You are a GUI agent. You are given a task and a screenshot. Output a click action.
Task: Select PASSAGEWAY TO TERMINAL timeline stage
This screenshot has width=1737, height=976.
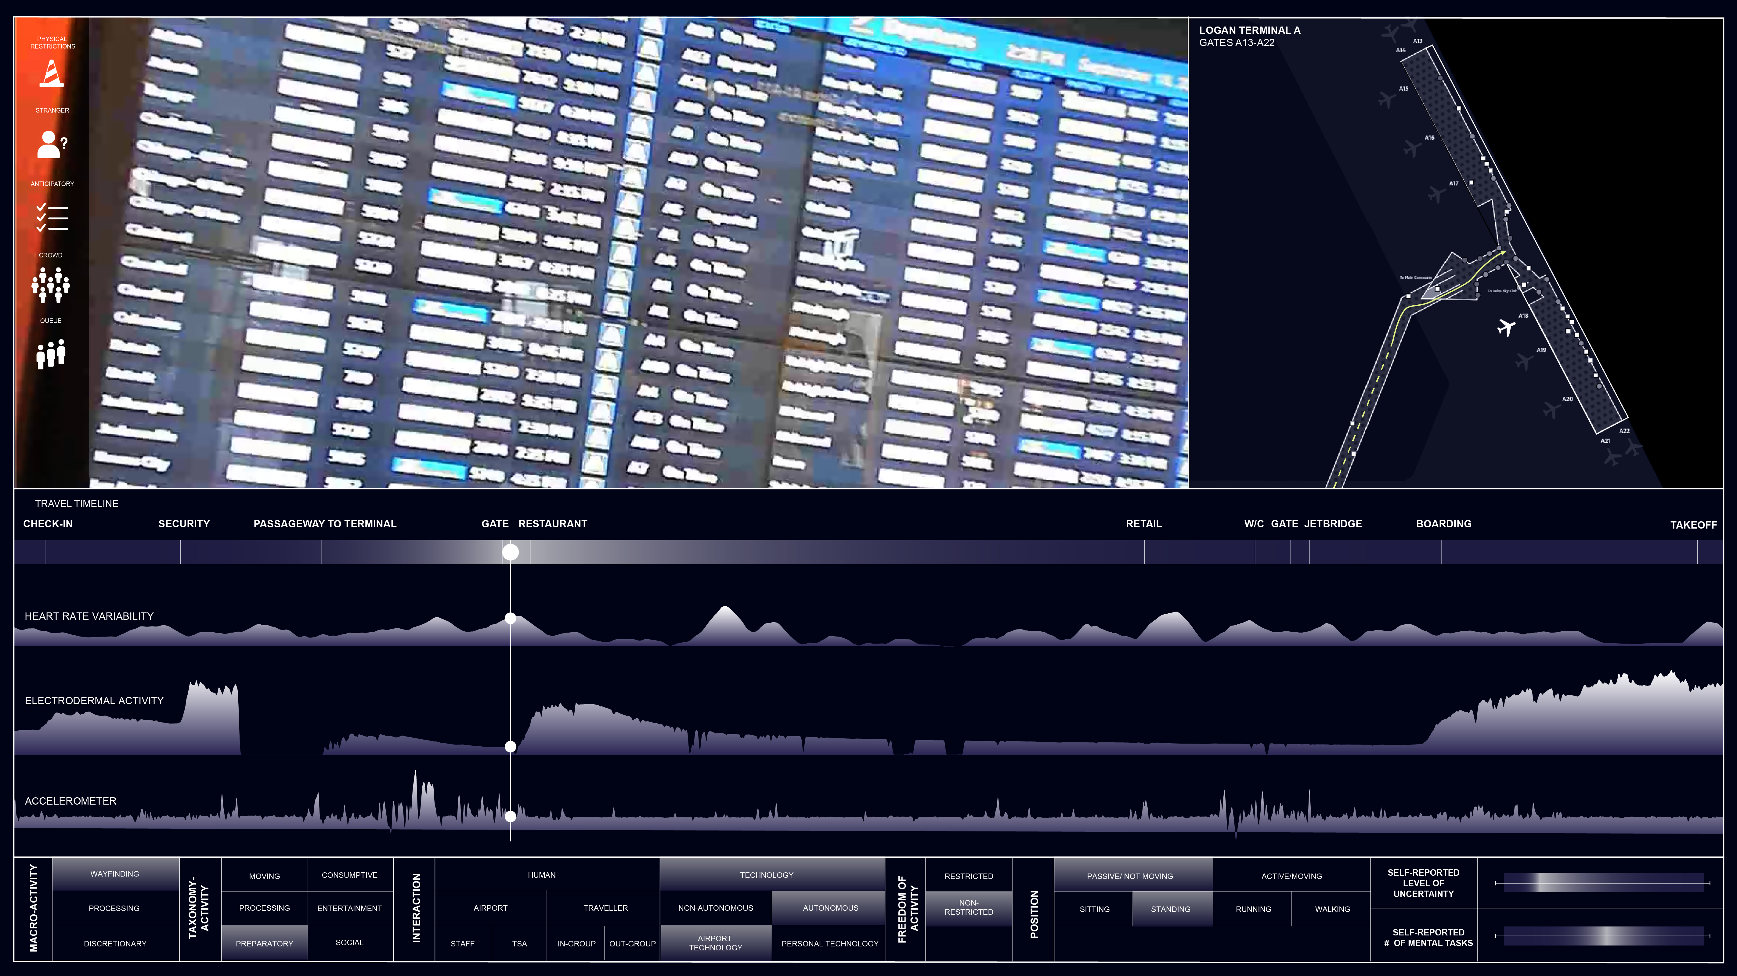tap(325, 524)
